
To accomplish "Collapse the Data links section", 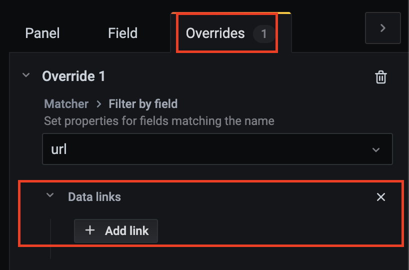I will (x=50, y=196).
